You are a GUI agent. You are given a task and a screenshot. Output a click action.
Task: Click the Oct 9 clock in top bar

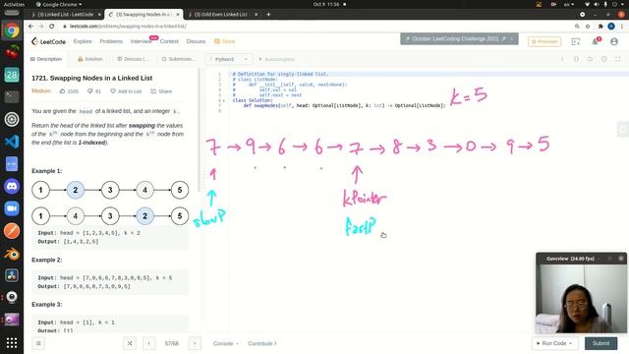[x=326, y=4]
